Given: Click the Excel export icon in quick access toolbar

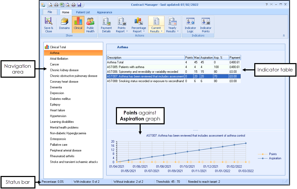Looking at the screenshot, I should [62, 5].
